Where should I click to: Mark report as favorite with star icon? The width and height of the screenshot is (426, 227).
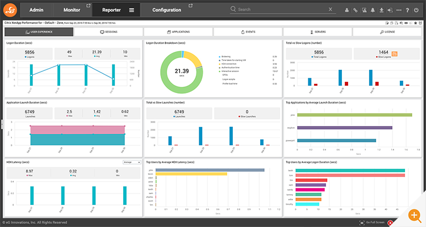(x=416, y=23)
